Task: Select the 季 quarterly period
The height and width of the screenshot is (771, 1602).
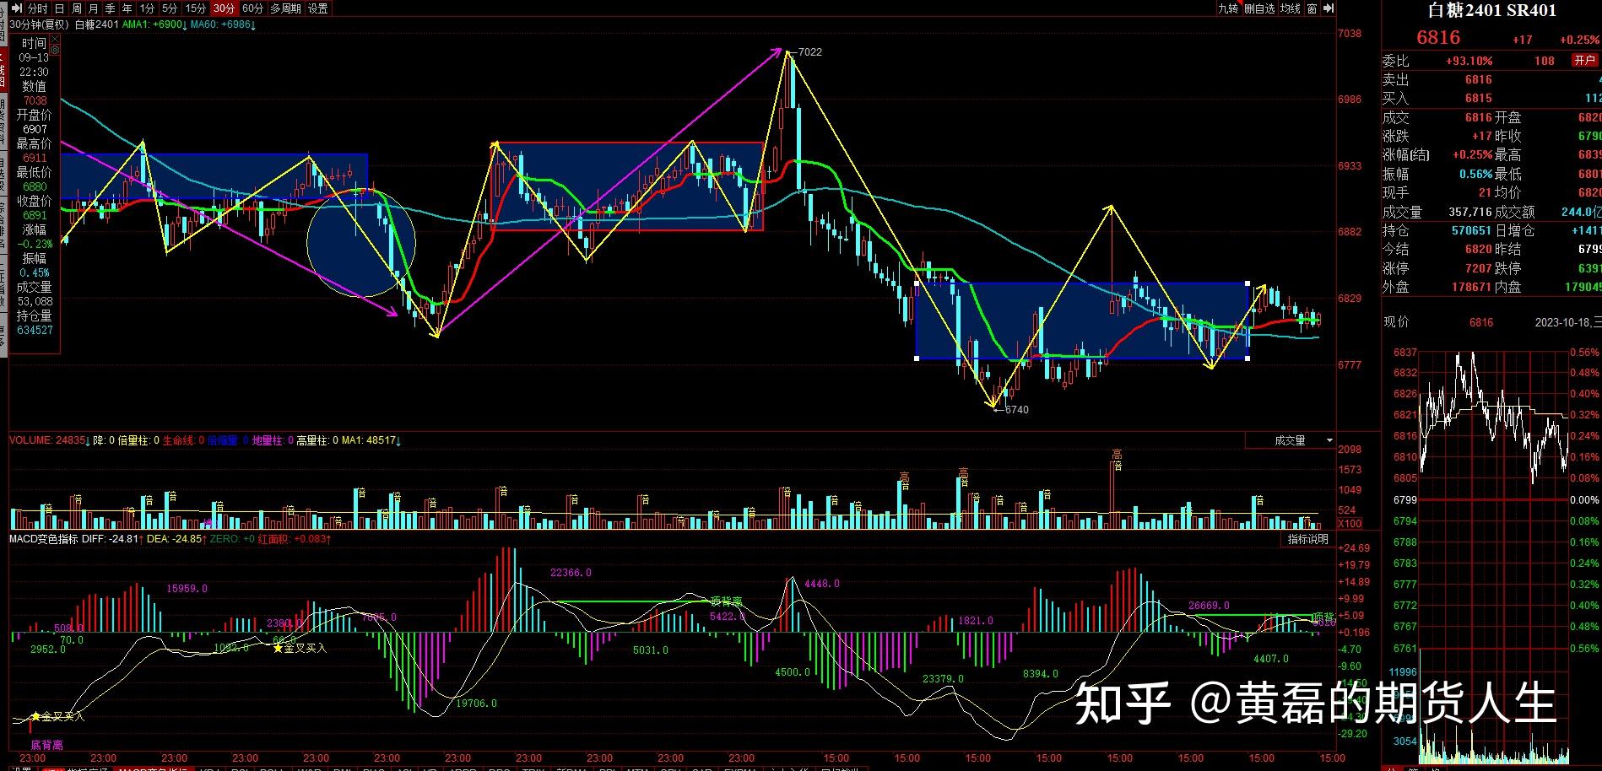Action: click(x=110, y=8)
